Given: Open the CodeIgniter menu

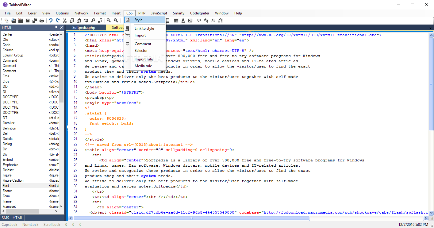Looking at the screenshot, I should point(200,13).
